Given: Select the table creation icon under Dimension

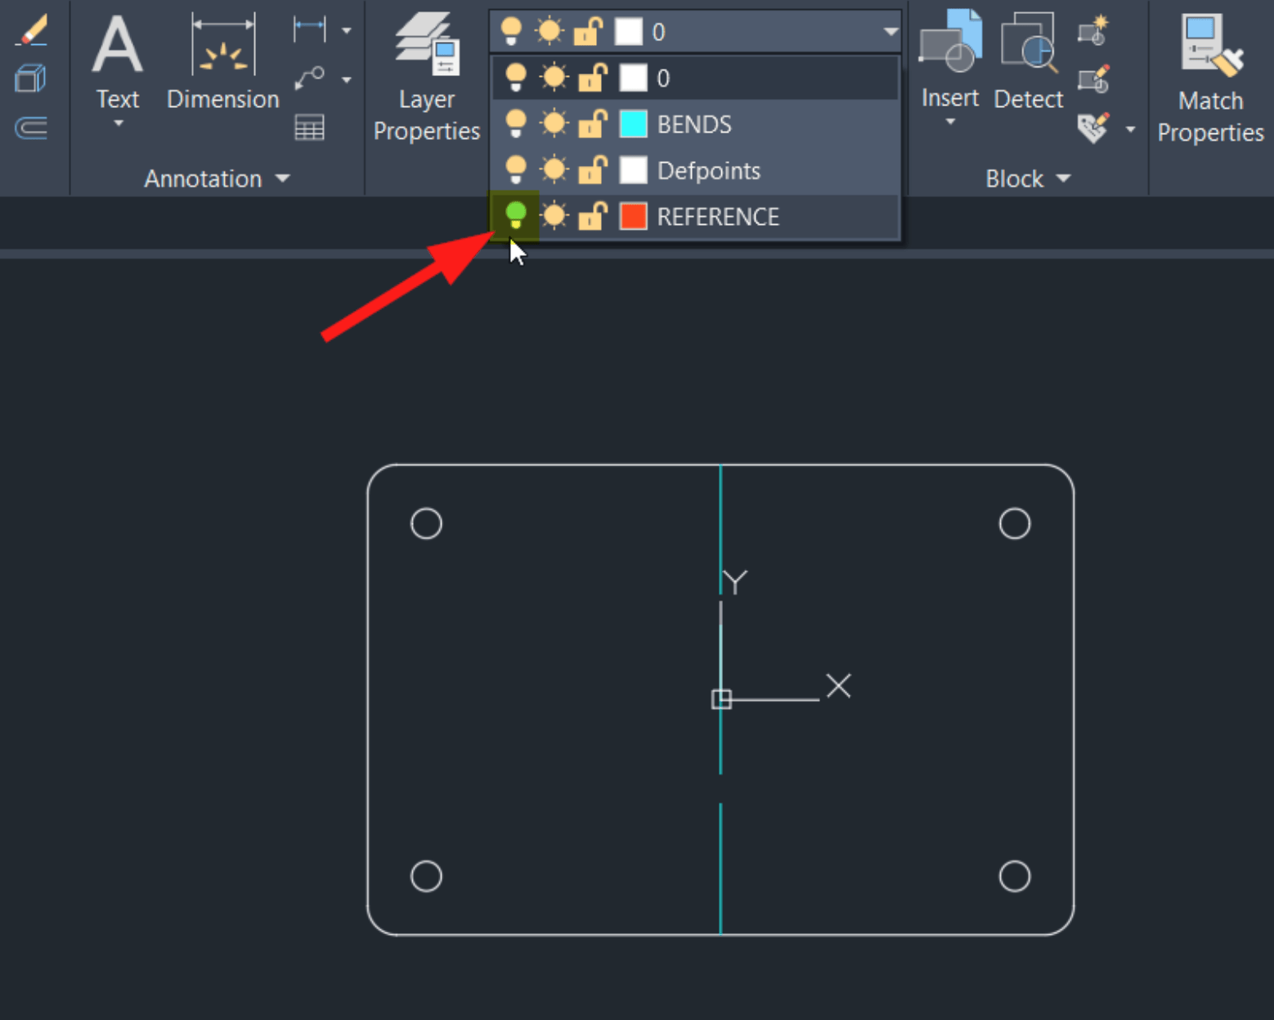Looking at the screenshot, I should click(x=310, y=128).
